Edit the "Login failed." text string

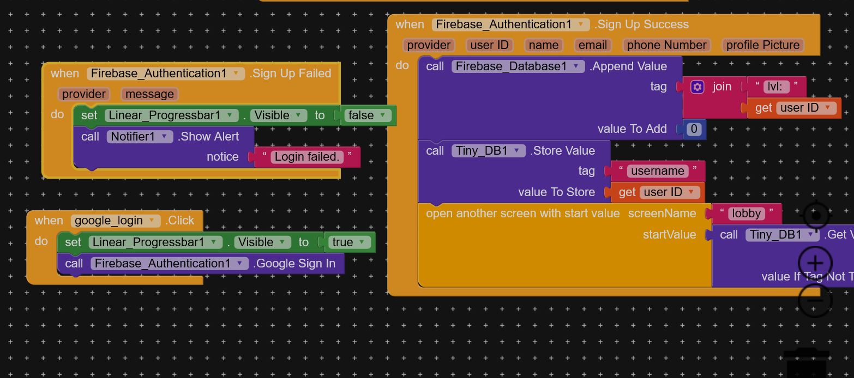307,157
